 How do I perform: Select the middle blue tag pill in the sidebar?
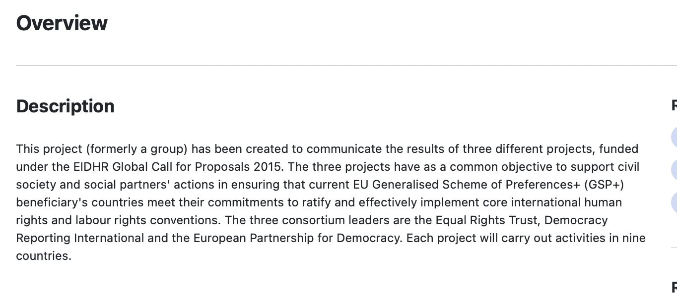[674, 170]
